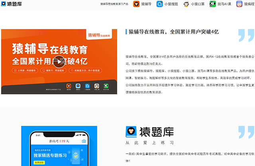Viewport: 255px width, 166px height.
Task: Open the 小猿口算 monkey icon in the nav
Action: point(186,4)
